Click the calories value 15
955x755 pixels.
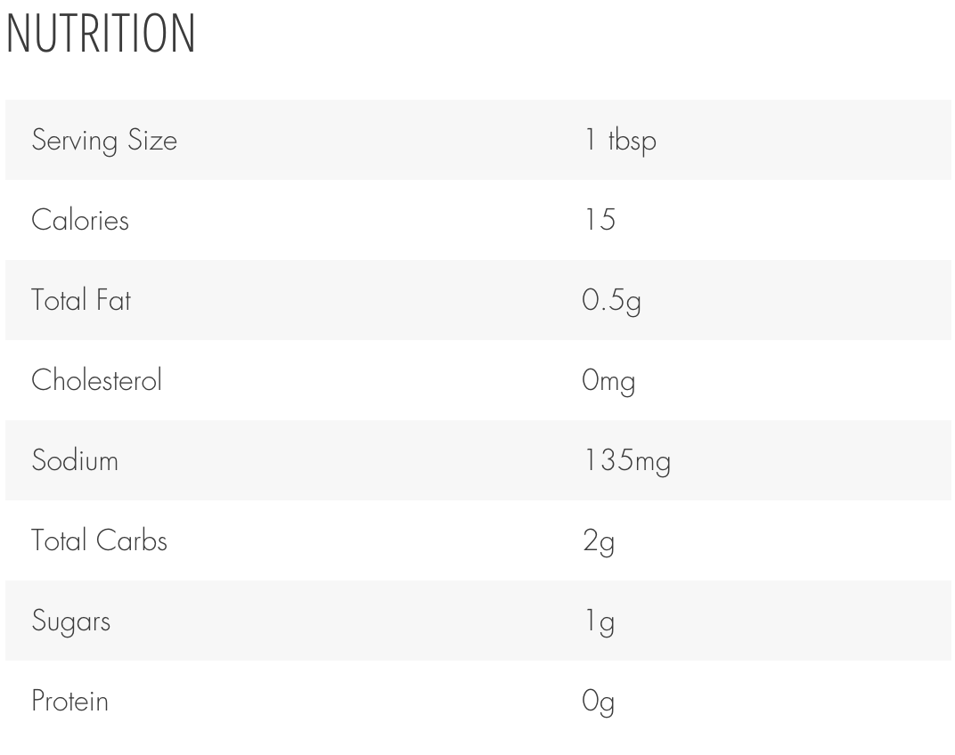pyautogui.click(x=600, y=220)
